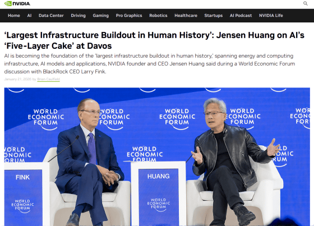Go to the Healthcare section
The image size is (314, 226).
pyautogui.click(x=186, y=16)
